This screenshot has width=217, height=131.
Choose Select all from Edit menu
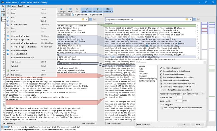31,66
